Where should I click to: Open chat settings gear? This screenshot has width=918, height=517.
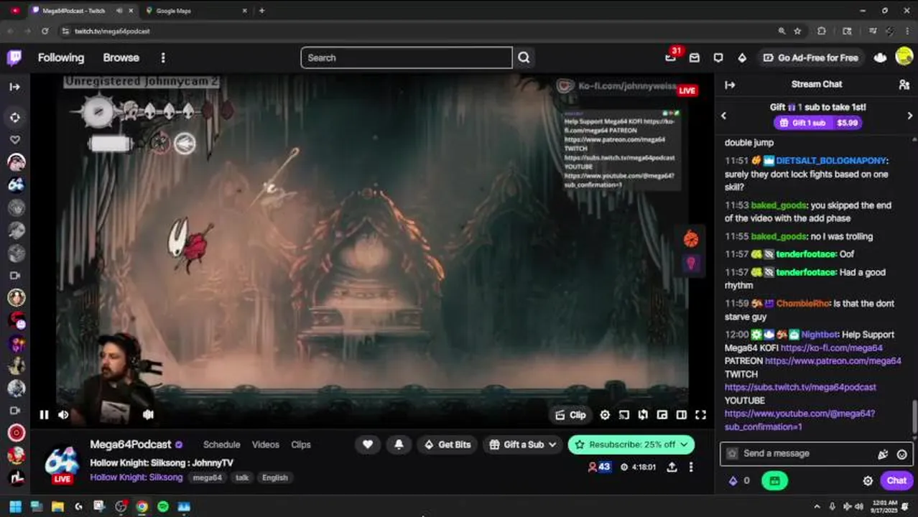click(868, 481)
